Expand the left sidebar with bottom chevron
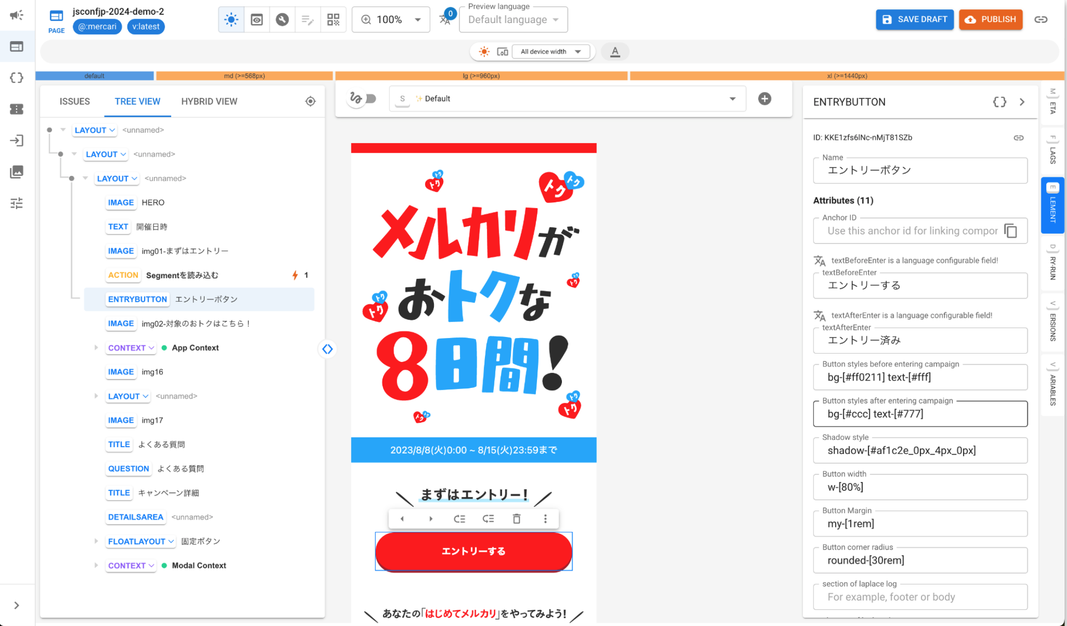The height and width of the screenshot is (626, 1067). [17, 605]
